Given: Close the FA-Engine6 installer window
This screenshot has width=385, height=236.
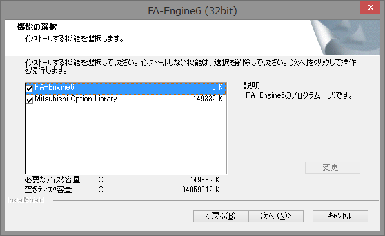Looking at the screenshot, I should coord(371,7).
